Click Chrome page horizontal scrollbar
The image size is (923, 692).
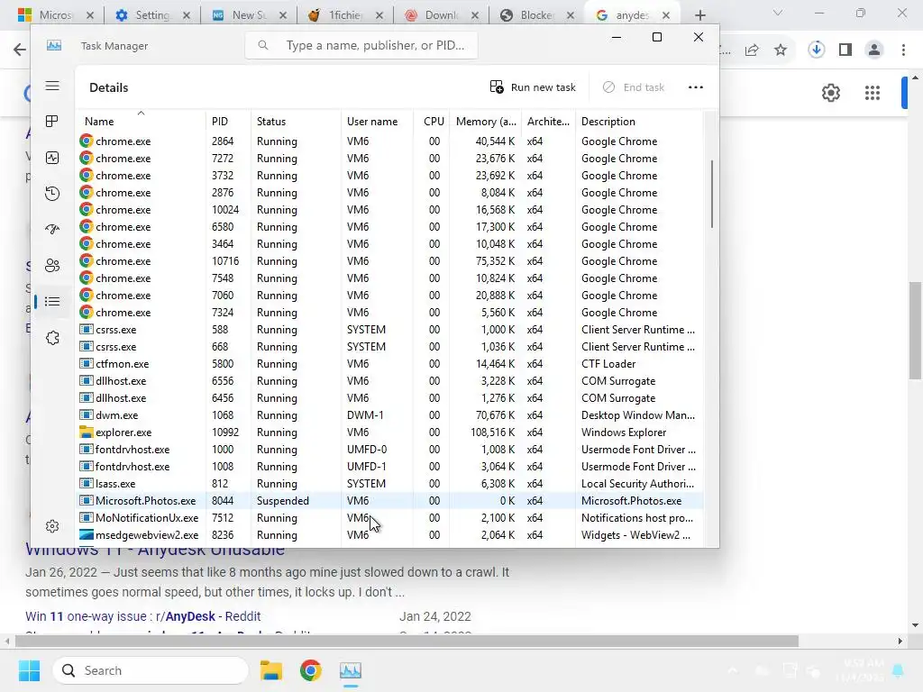pyautogui.click(x=407, y=641)
